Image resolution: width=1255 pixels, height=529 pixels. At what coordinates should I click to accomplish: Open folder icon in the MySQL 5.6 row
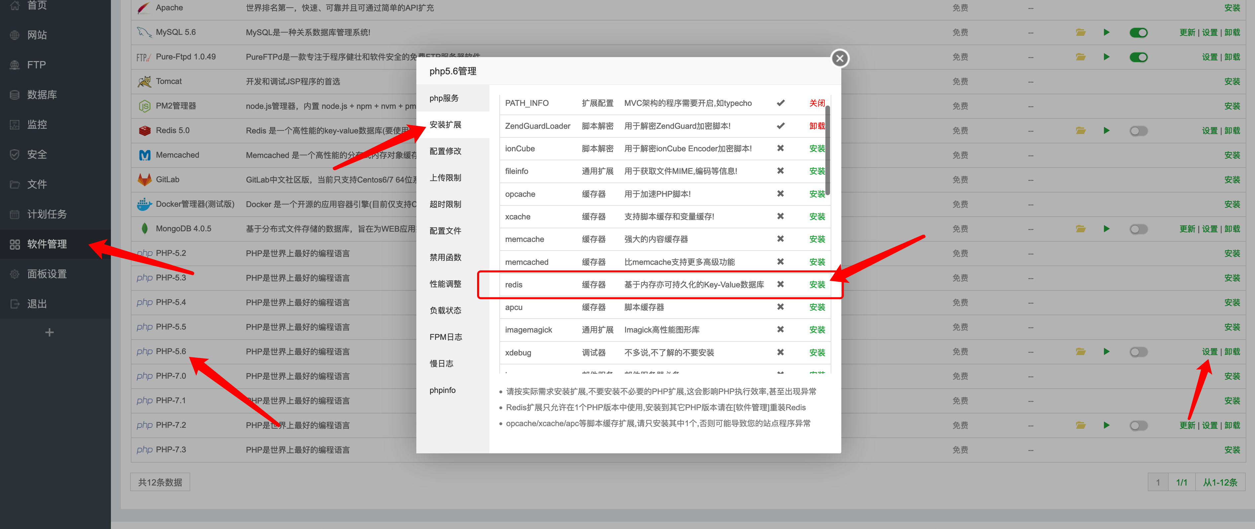tap(1080, 32)
